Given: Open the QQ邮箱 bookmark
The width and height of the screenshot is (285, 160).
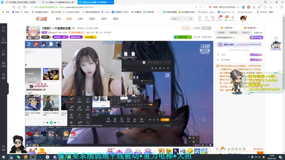Looking at the screenshot, I should coord(56,12).
